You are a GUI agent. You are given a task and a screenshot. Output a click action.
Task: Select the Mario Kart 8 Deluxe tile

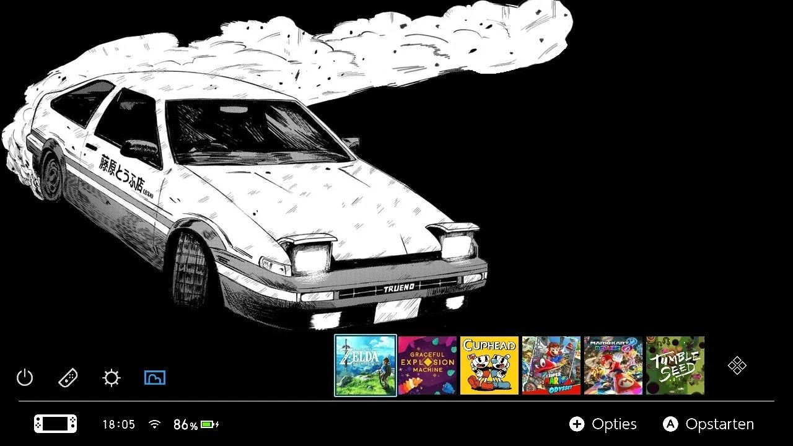coord(613,365)
